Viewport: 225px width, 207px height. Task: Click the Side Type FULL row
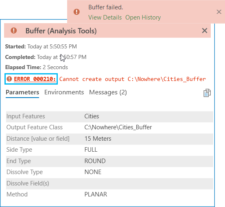[109, 150]
